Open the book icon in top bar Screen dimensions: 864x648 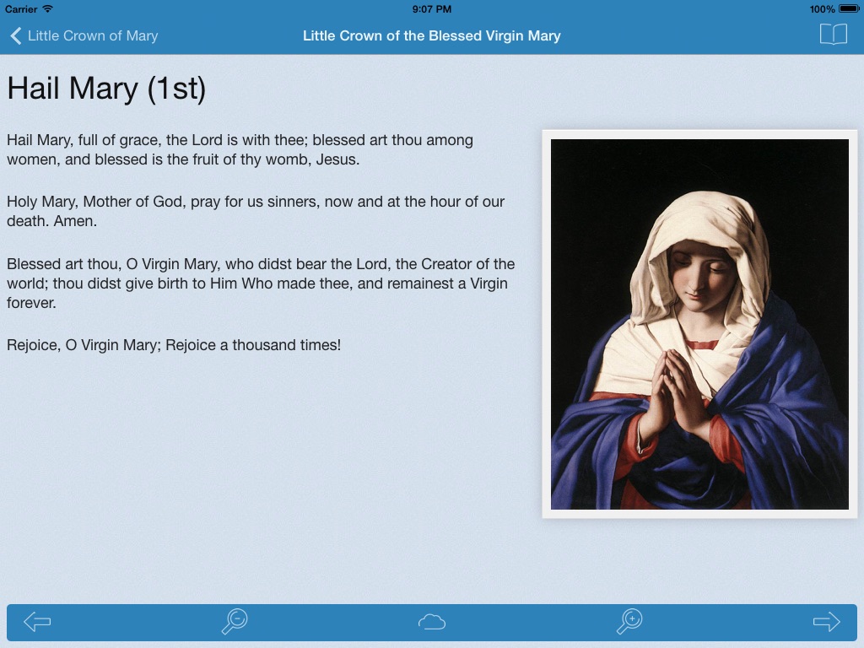[x=833, y=34]
